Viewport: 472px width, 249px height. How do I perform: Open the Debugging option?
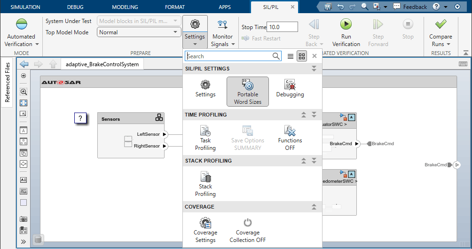pyautogui.click(x=290, y=88)
